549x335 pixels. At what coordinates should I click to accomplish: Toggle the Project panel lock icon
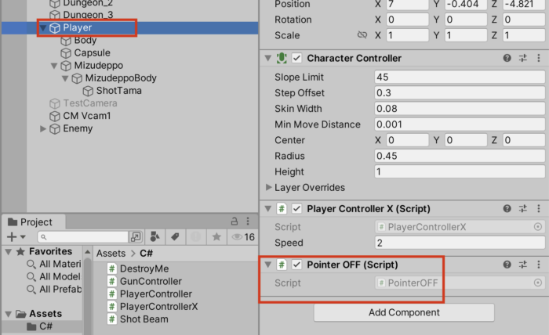coord(235,222)
